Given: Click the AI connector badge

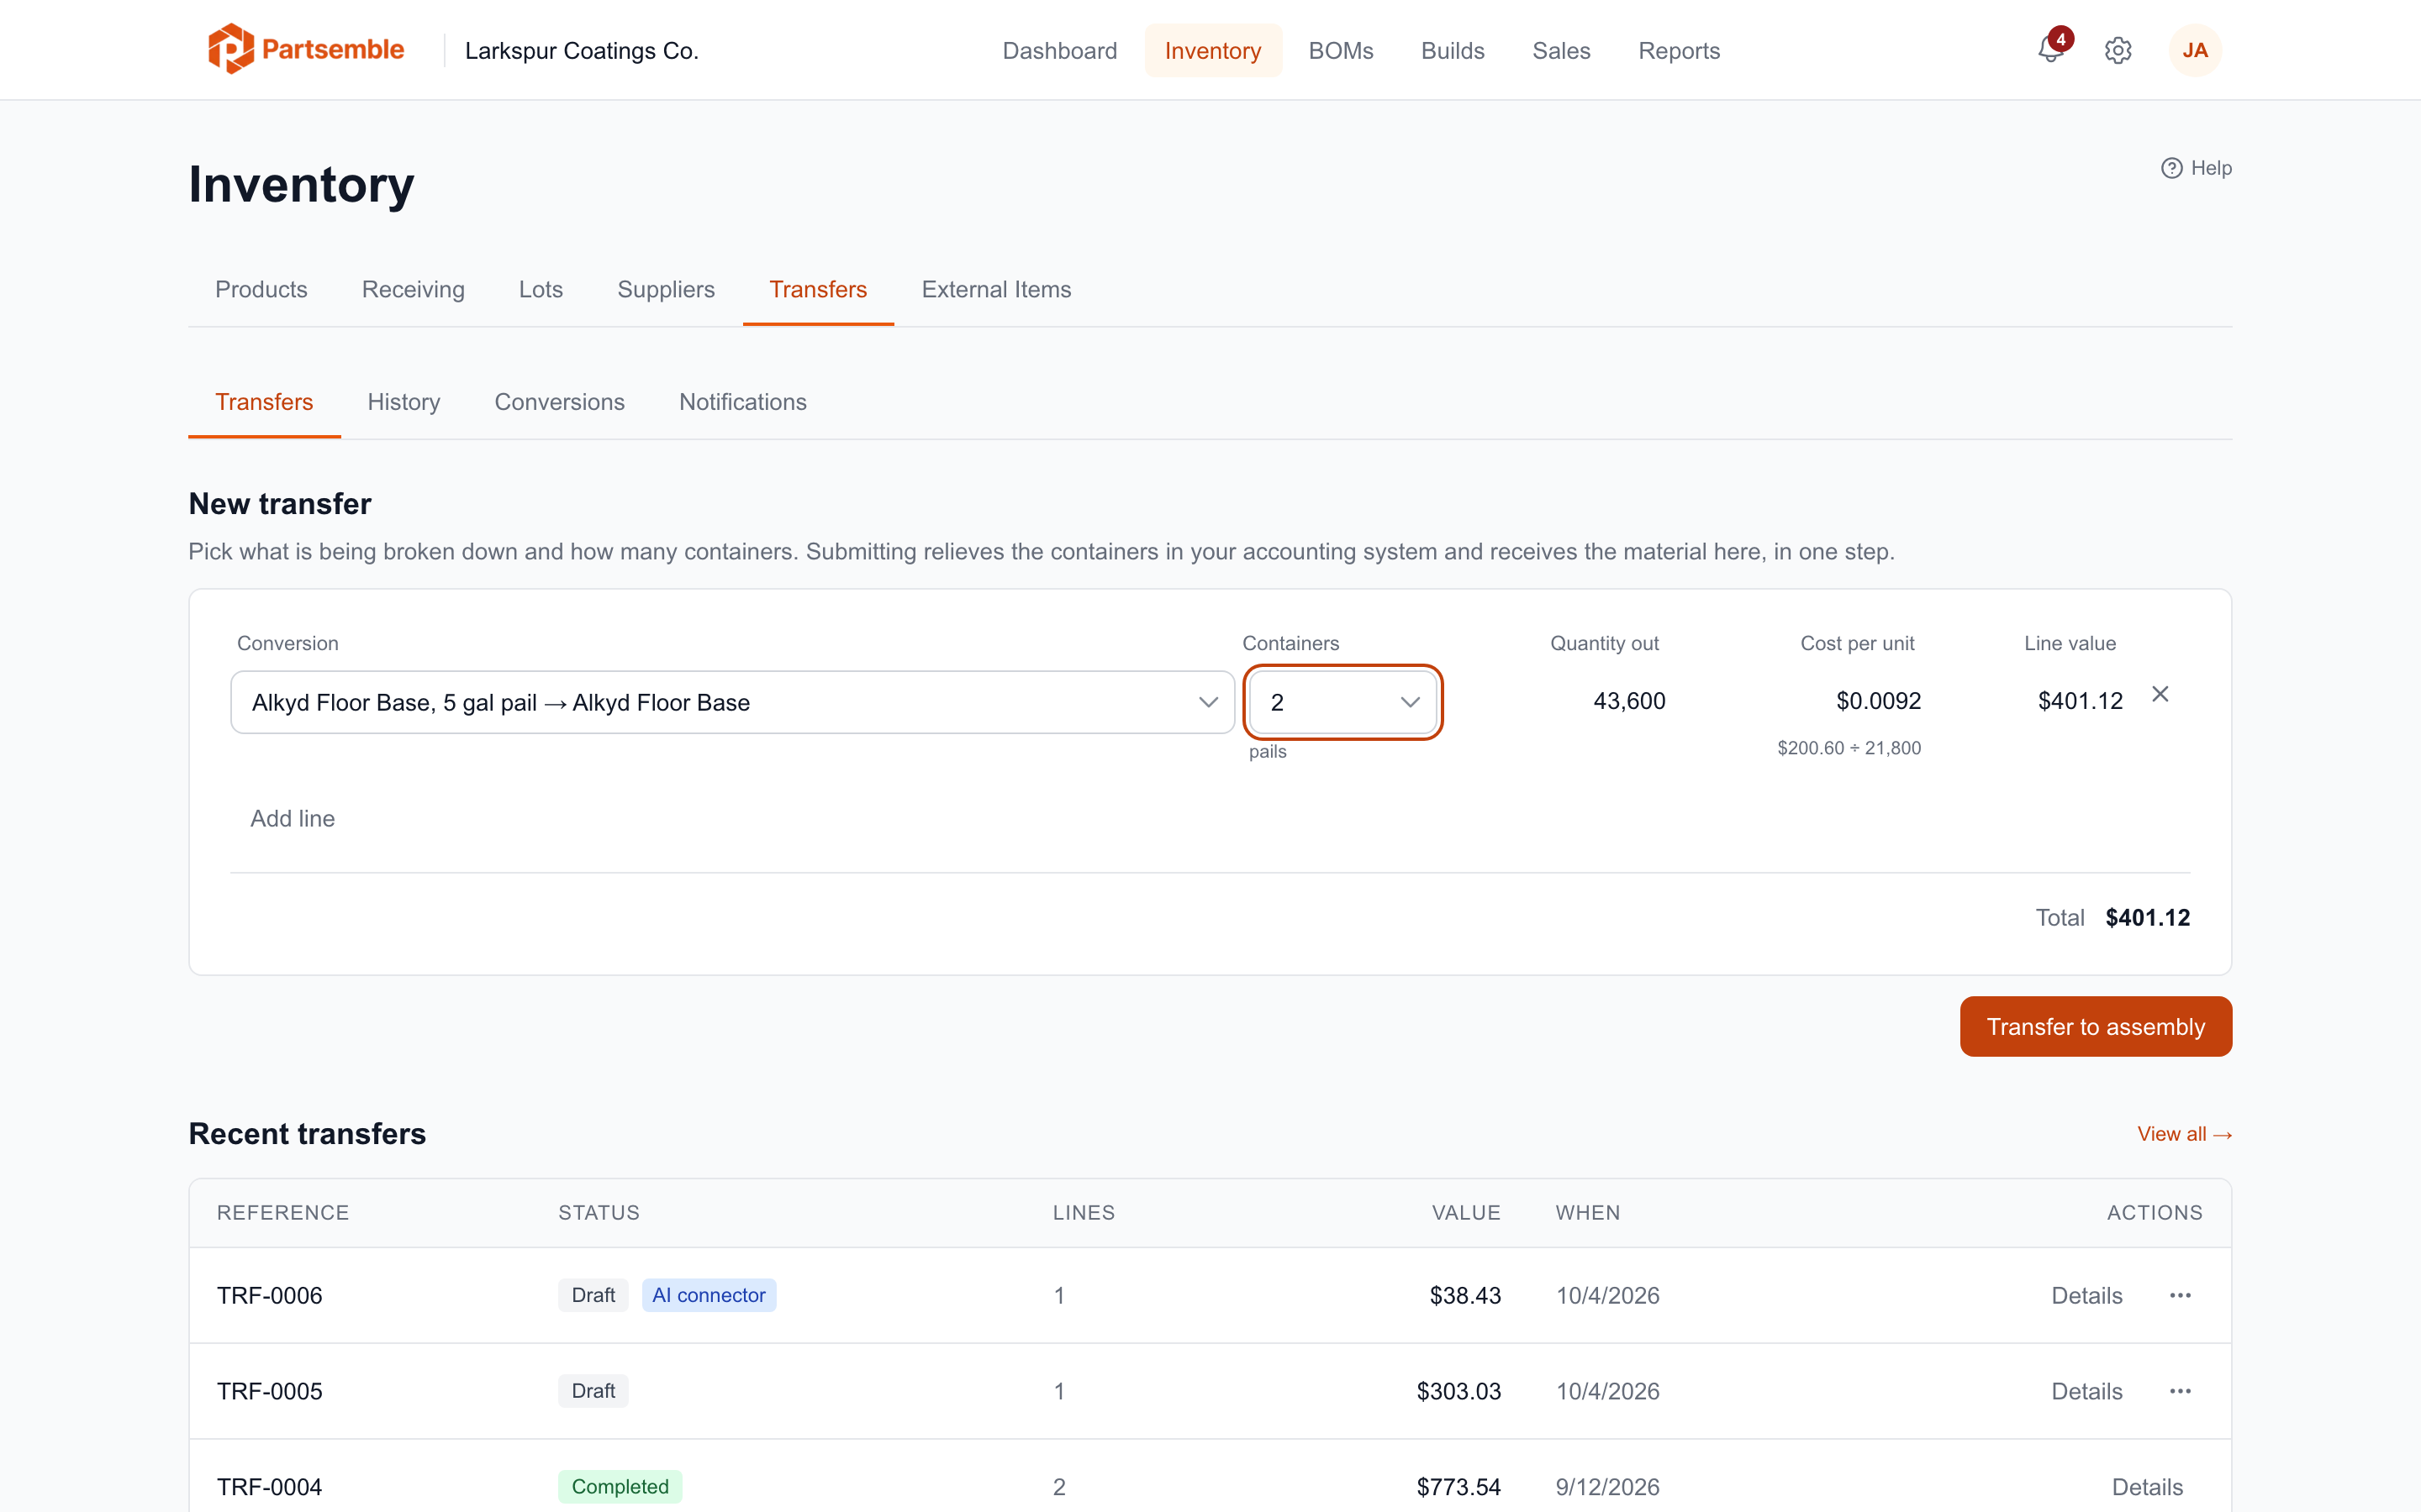Looking at the screenshot, I should pyautogui.click(x=709, y=1295).
